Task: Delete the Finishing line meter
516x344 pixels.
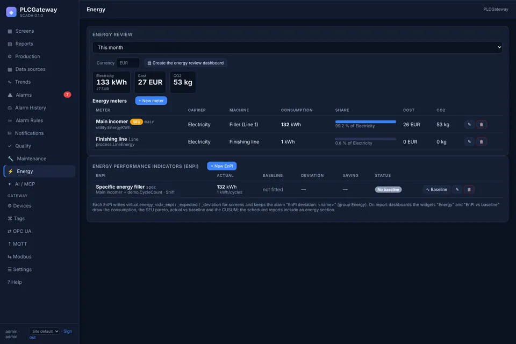Action: (x=482, y=141)
